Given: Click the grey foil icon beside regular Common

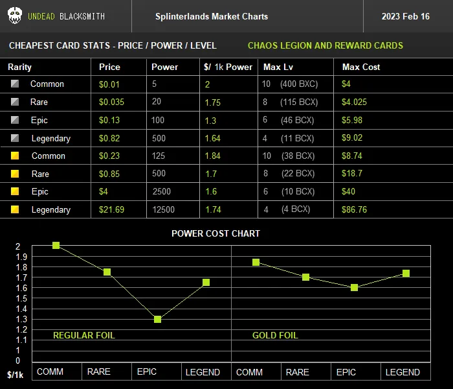Looking at the screenshot, I should pyautogui.click(x=15, y=84).
